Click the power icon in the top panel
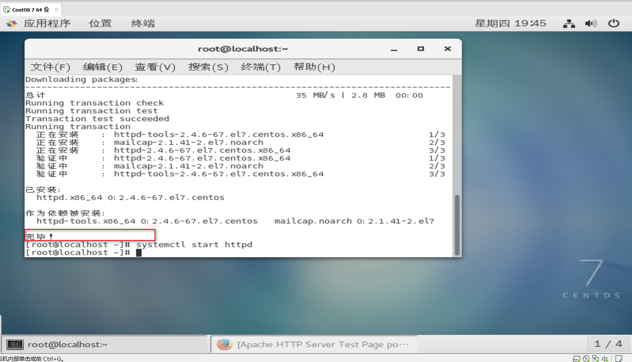Image resolution: width=632 pixels, height=362 pixels. [x=614, y=23]
